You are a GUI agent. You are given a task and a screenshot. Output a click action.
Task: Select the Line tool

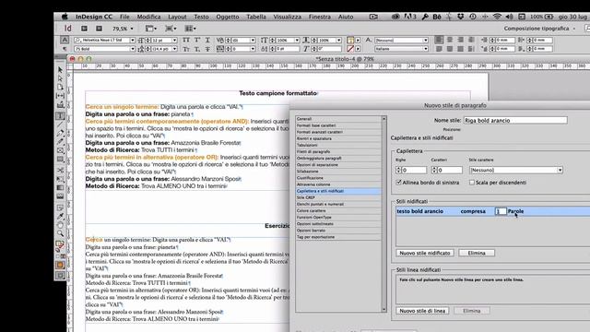pyautogui.click(x=60, y=125)
